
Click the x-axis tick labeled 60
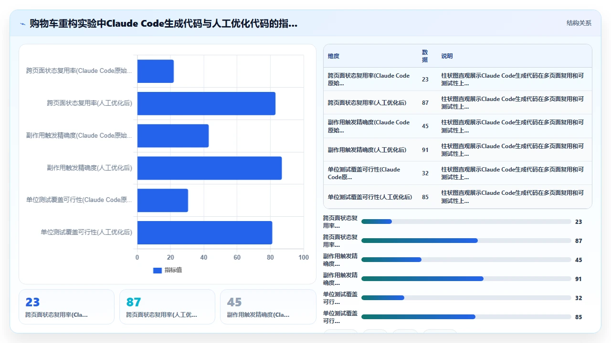237,257
